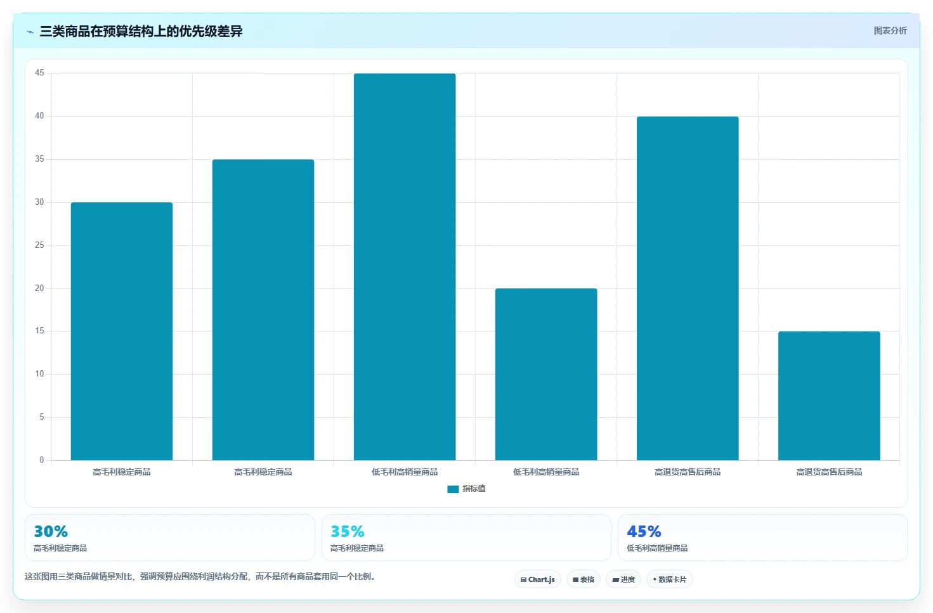Click the 表格 pill's table icon
933x613 pixels.
click(575, 579)
